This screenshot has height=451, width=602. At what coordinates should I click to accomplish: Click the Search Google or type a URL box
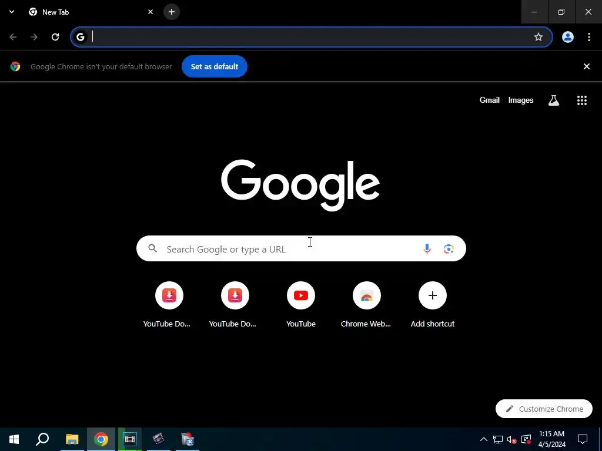click(x=301, y=248)
